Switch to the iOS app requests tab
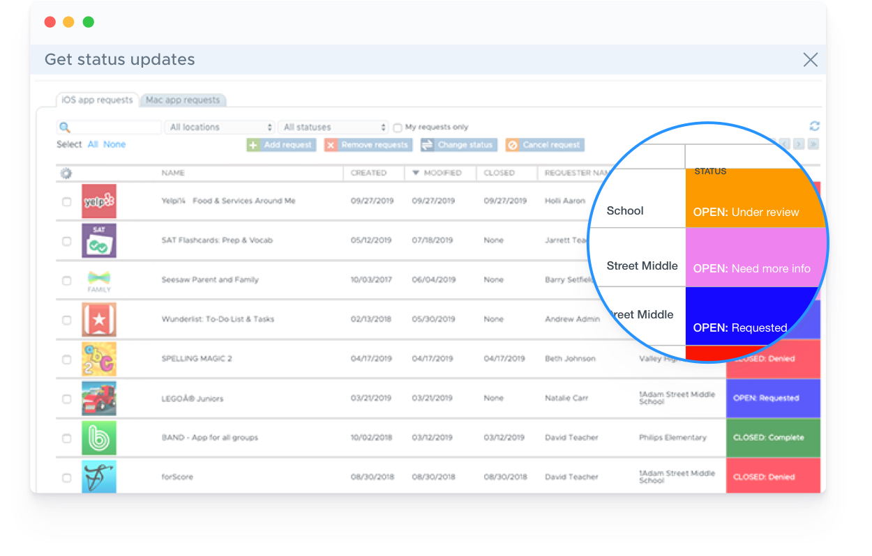The width and height of the screenshot is (872, 556). pos(98,100)
